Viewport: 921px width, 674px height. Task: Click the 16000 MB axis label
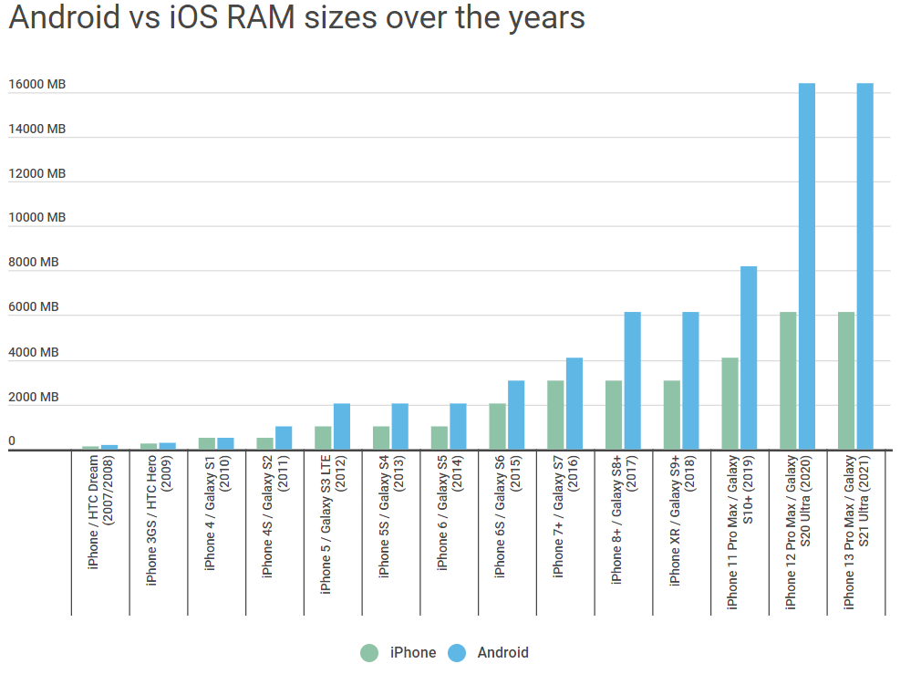[37, 84]
